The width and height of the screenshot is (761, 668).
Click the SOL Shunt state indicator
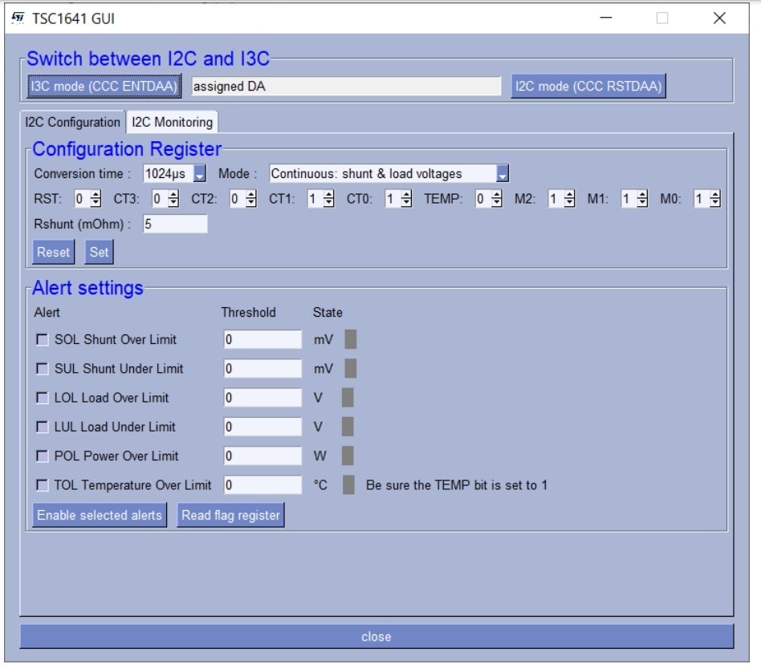pyautogui.click(x=351, y=339)
